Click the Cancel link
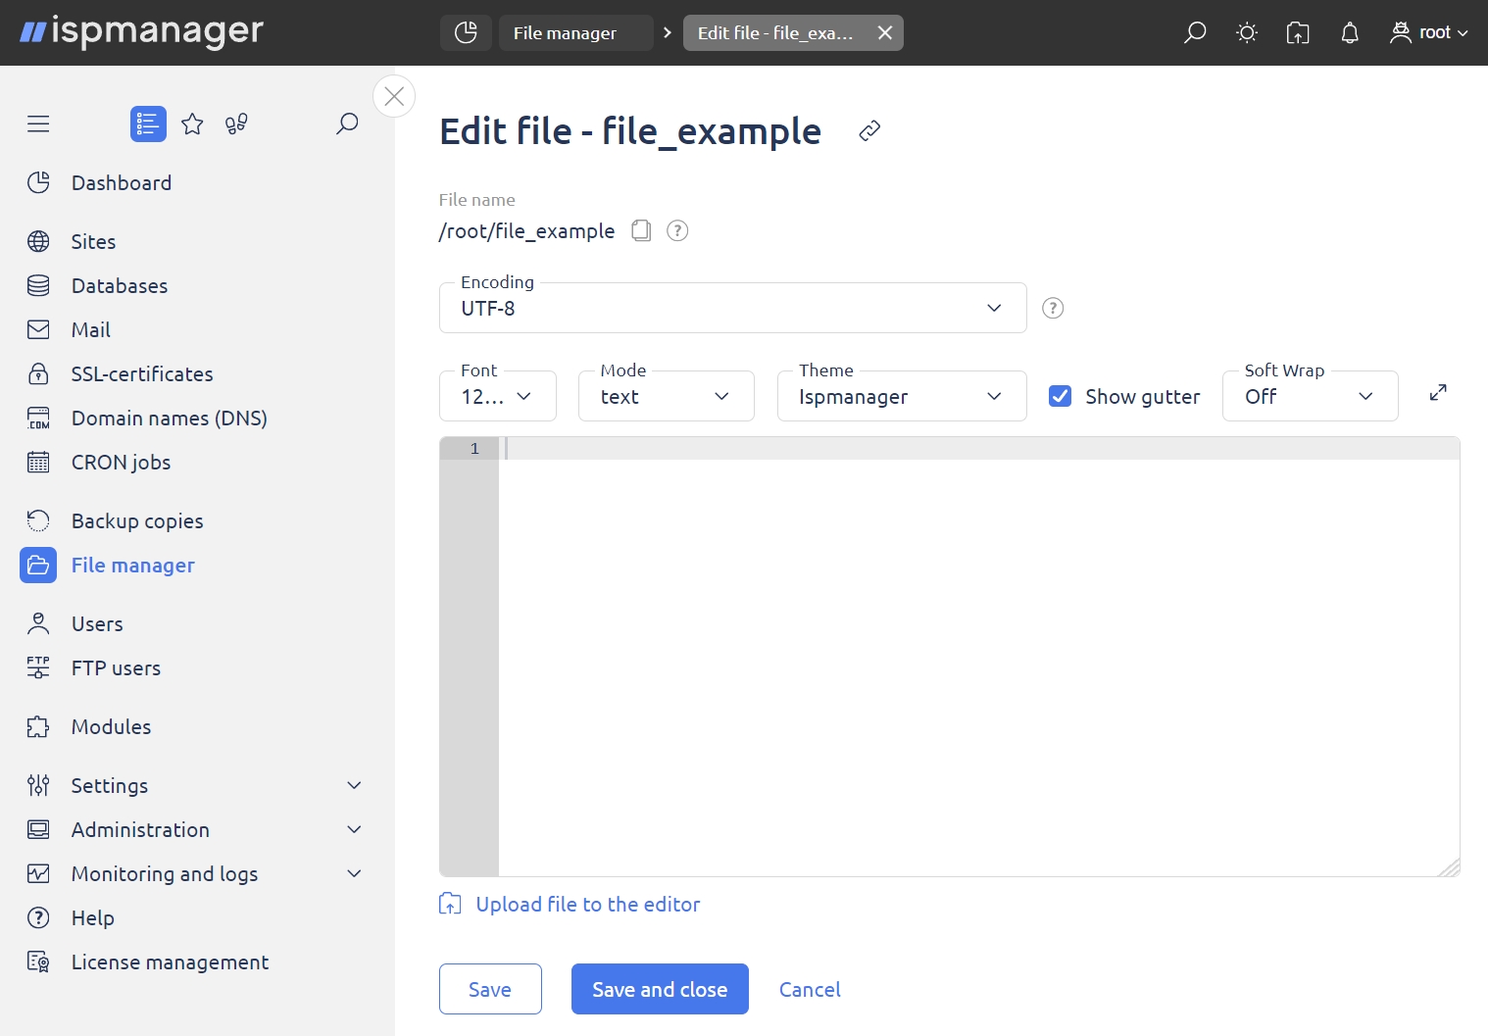 pos(810,989)
